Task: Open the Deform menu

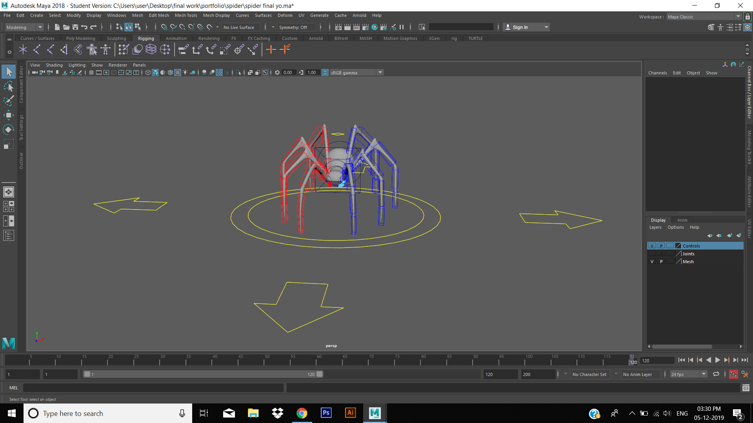Action: pyautogui.click(x=285, y=15)
